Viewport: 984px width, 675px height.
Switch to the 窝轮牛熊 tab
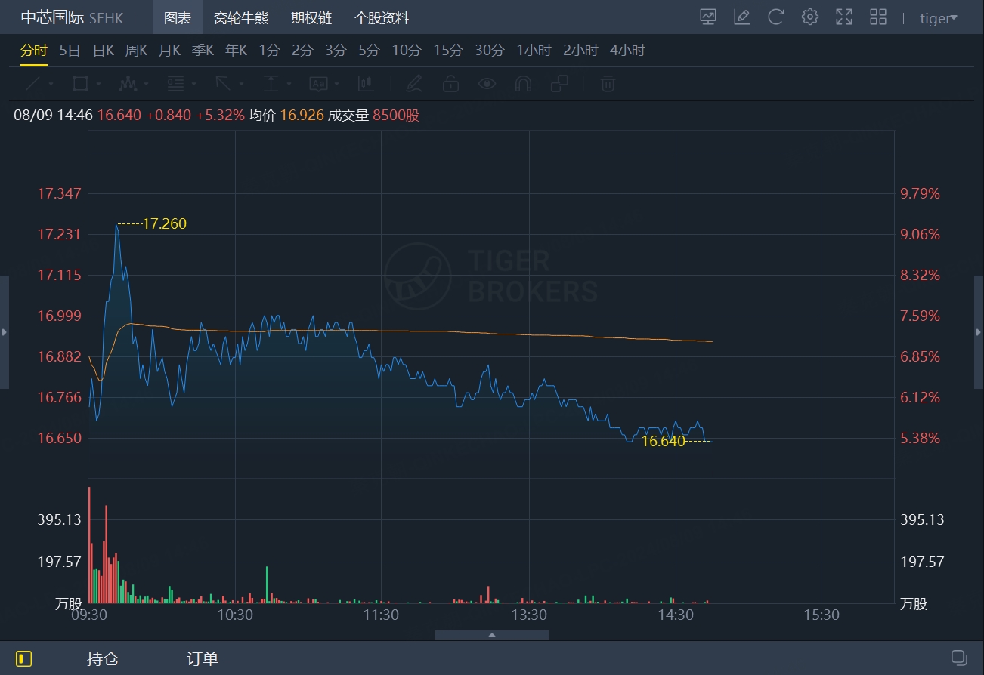point(241,18)
